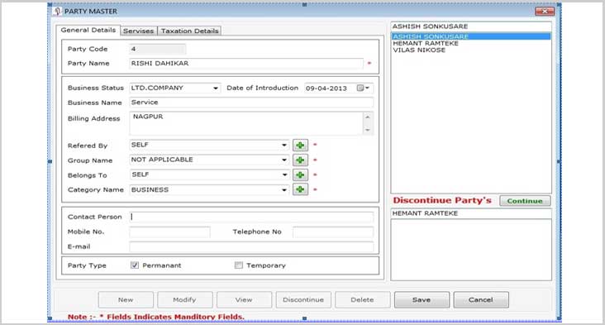The width and height of the screenshot is (605, 325).
Task: Click the Party Master window title icon
Action: (x=58, y=12)
